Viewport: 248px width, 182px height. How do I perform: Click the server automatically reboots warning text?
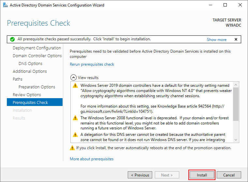pyautogui.click(x=154, y=148)
